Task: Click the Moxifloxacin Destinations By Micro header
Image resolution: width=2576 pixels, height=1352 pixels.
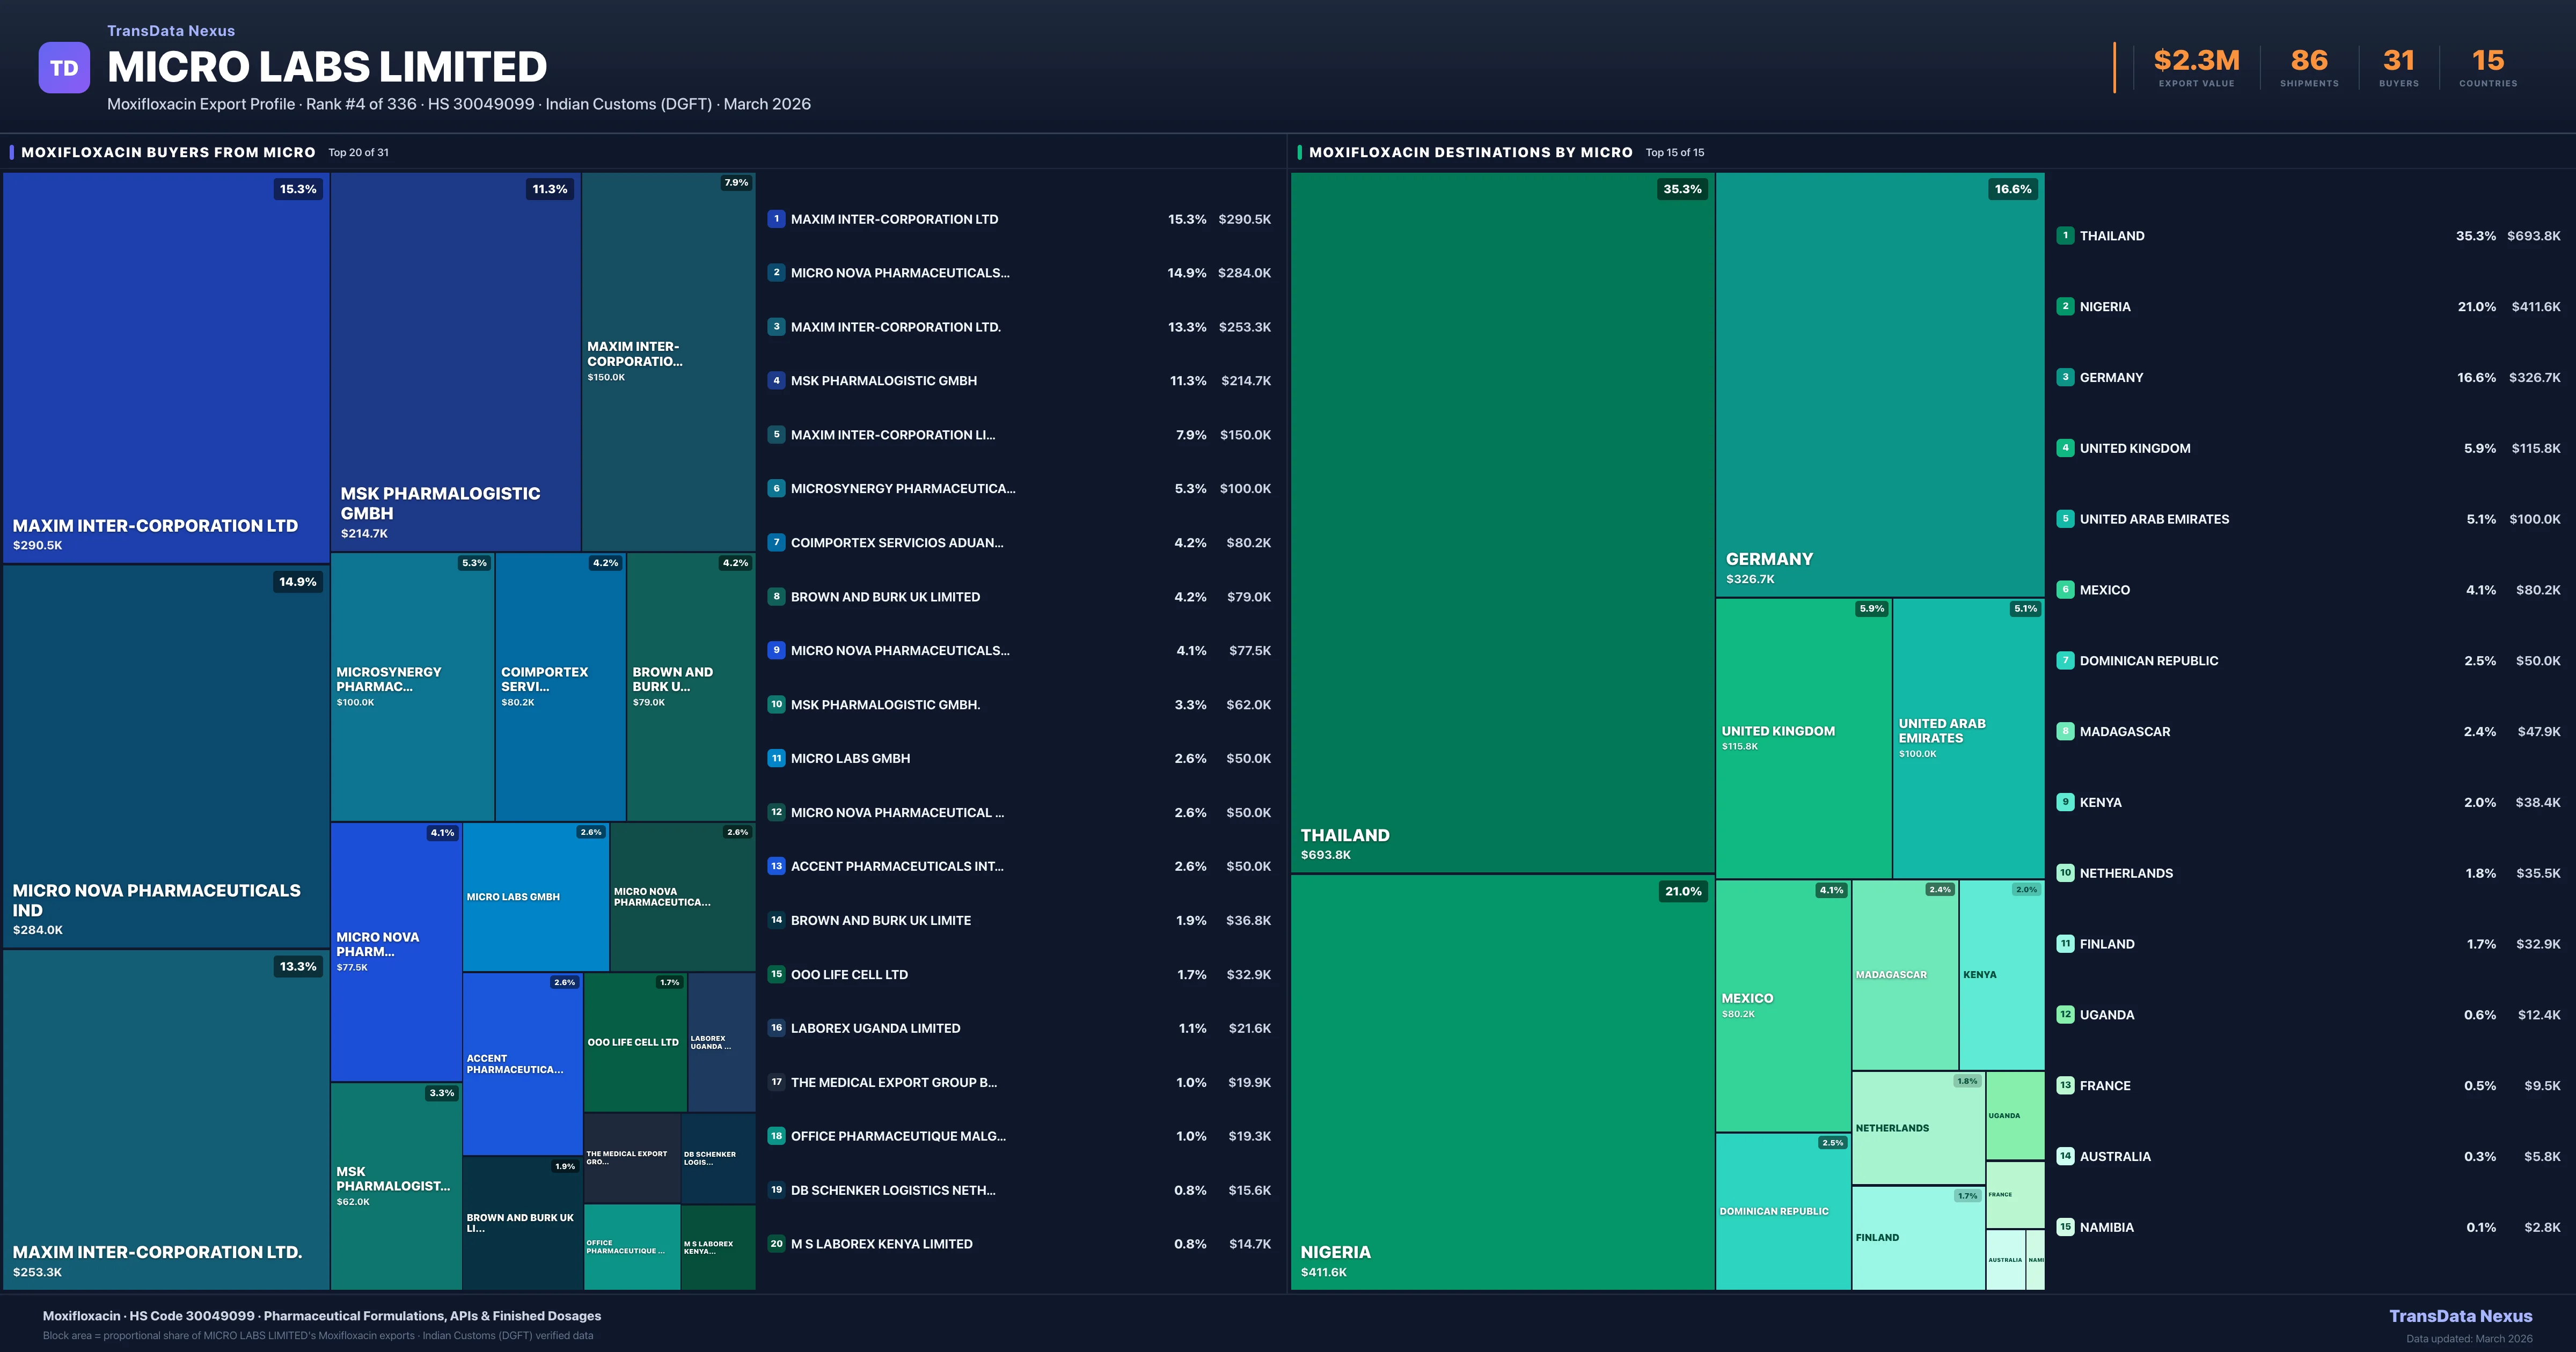Action: pos(1470,152)
